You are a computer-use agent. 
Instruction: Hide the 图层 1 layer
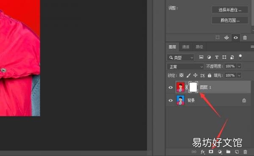coord(171,88)
